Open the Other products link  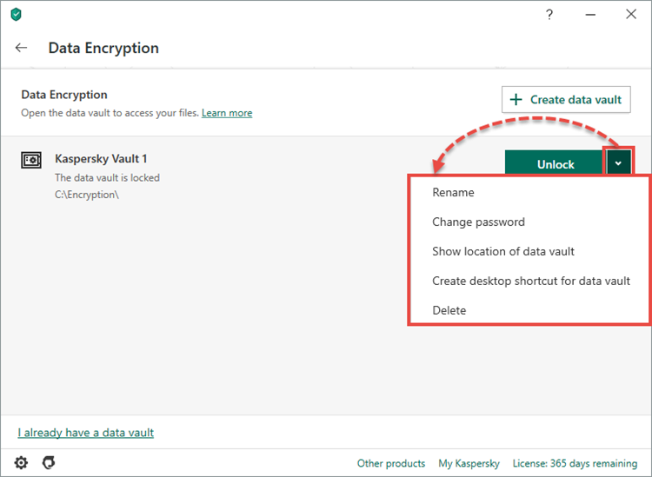(391, 463)
